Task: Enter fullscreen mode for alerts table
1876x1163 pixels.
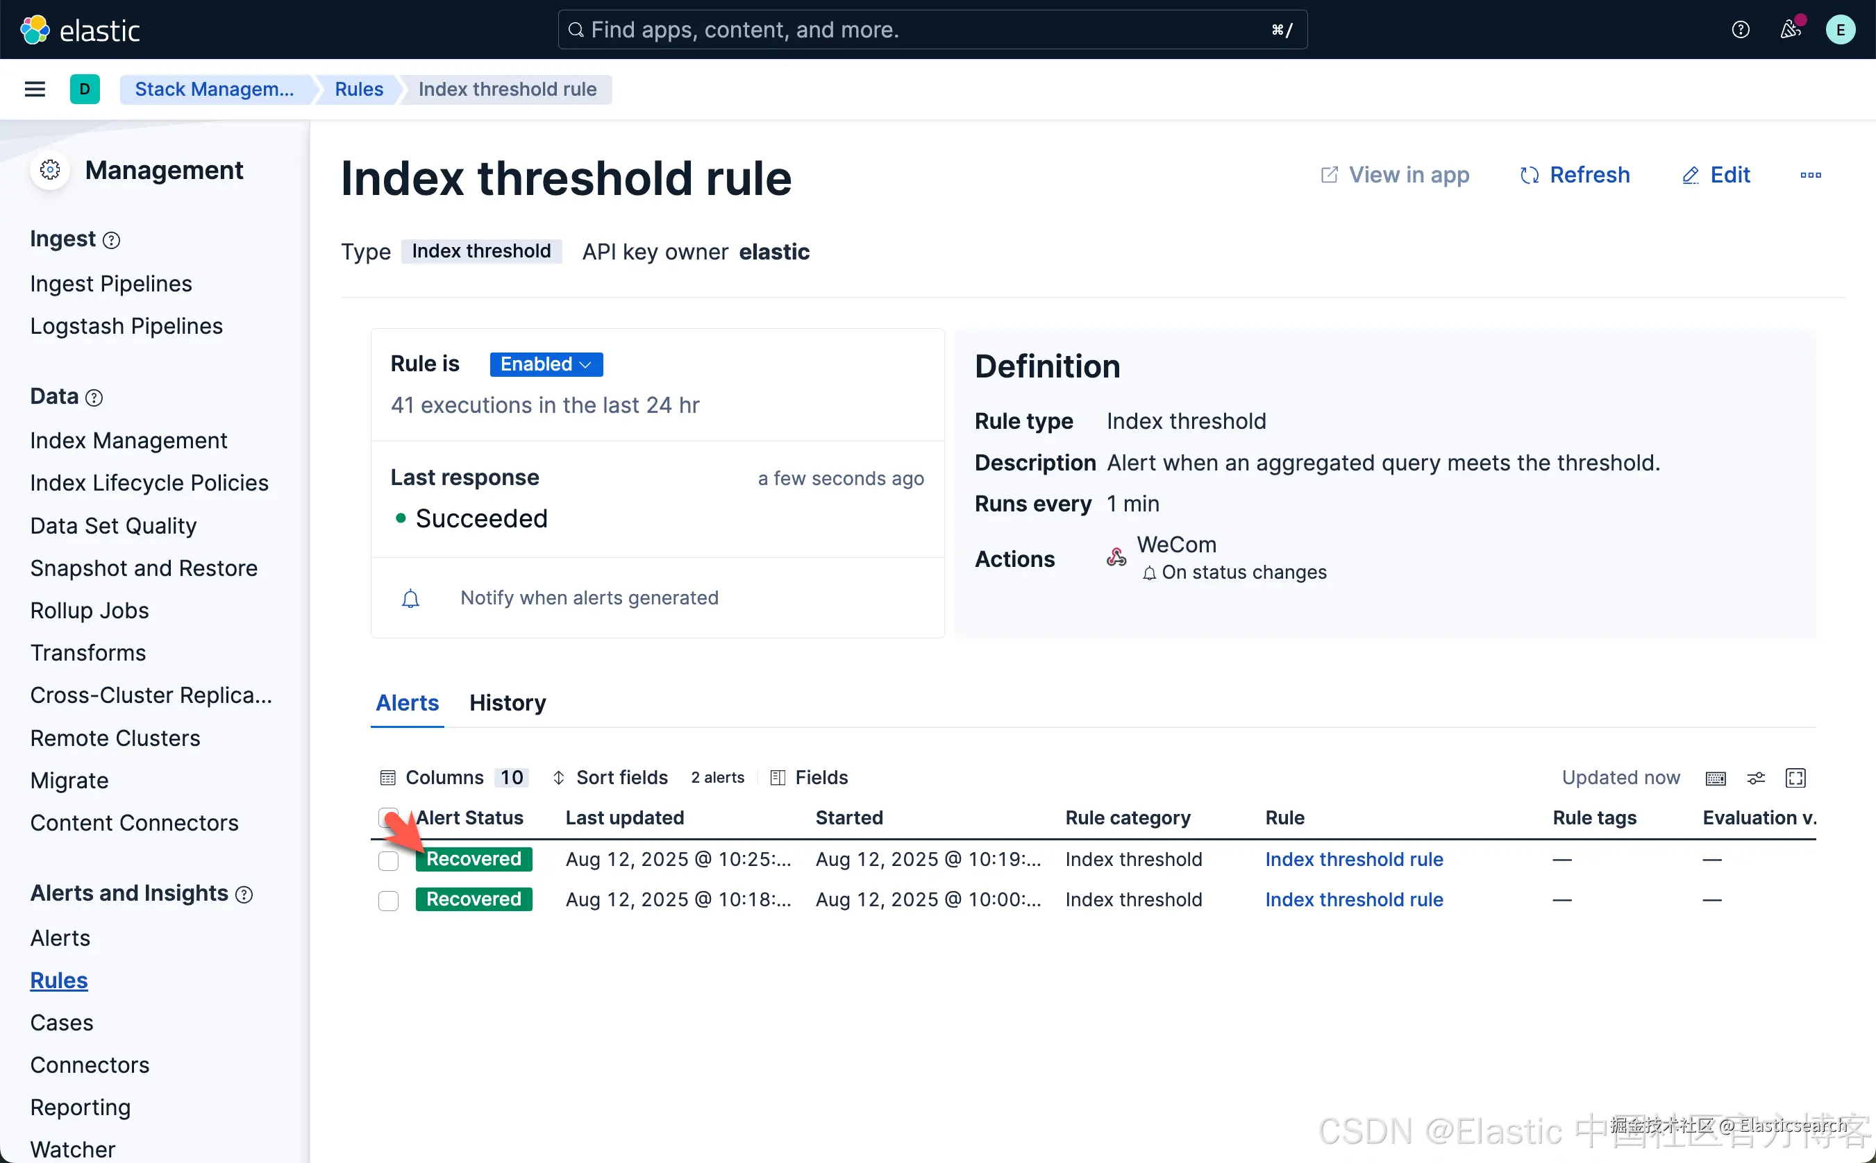Action: coord(1795,779)
